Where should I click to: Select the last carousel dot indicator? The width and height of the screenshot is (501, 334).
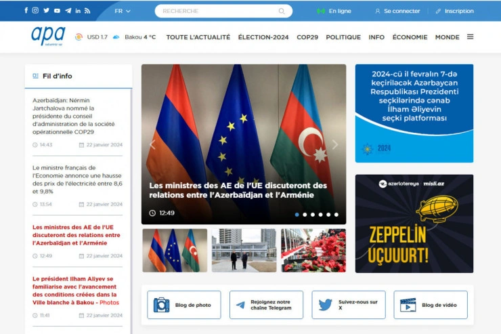click(x=336, y=214)
